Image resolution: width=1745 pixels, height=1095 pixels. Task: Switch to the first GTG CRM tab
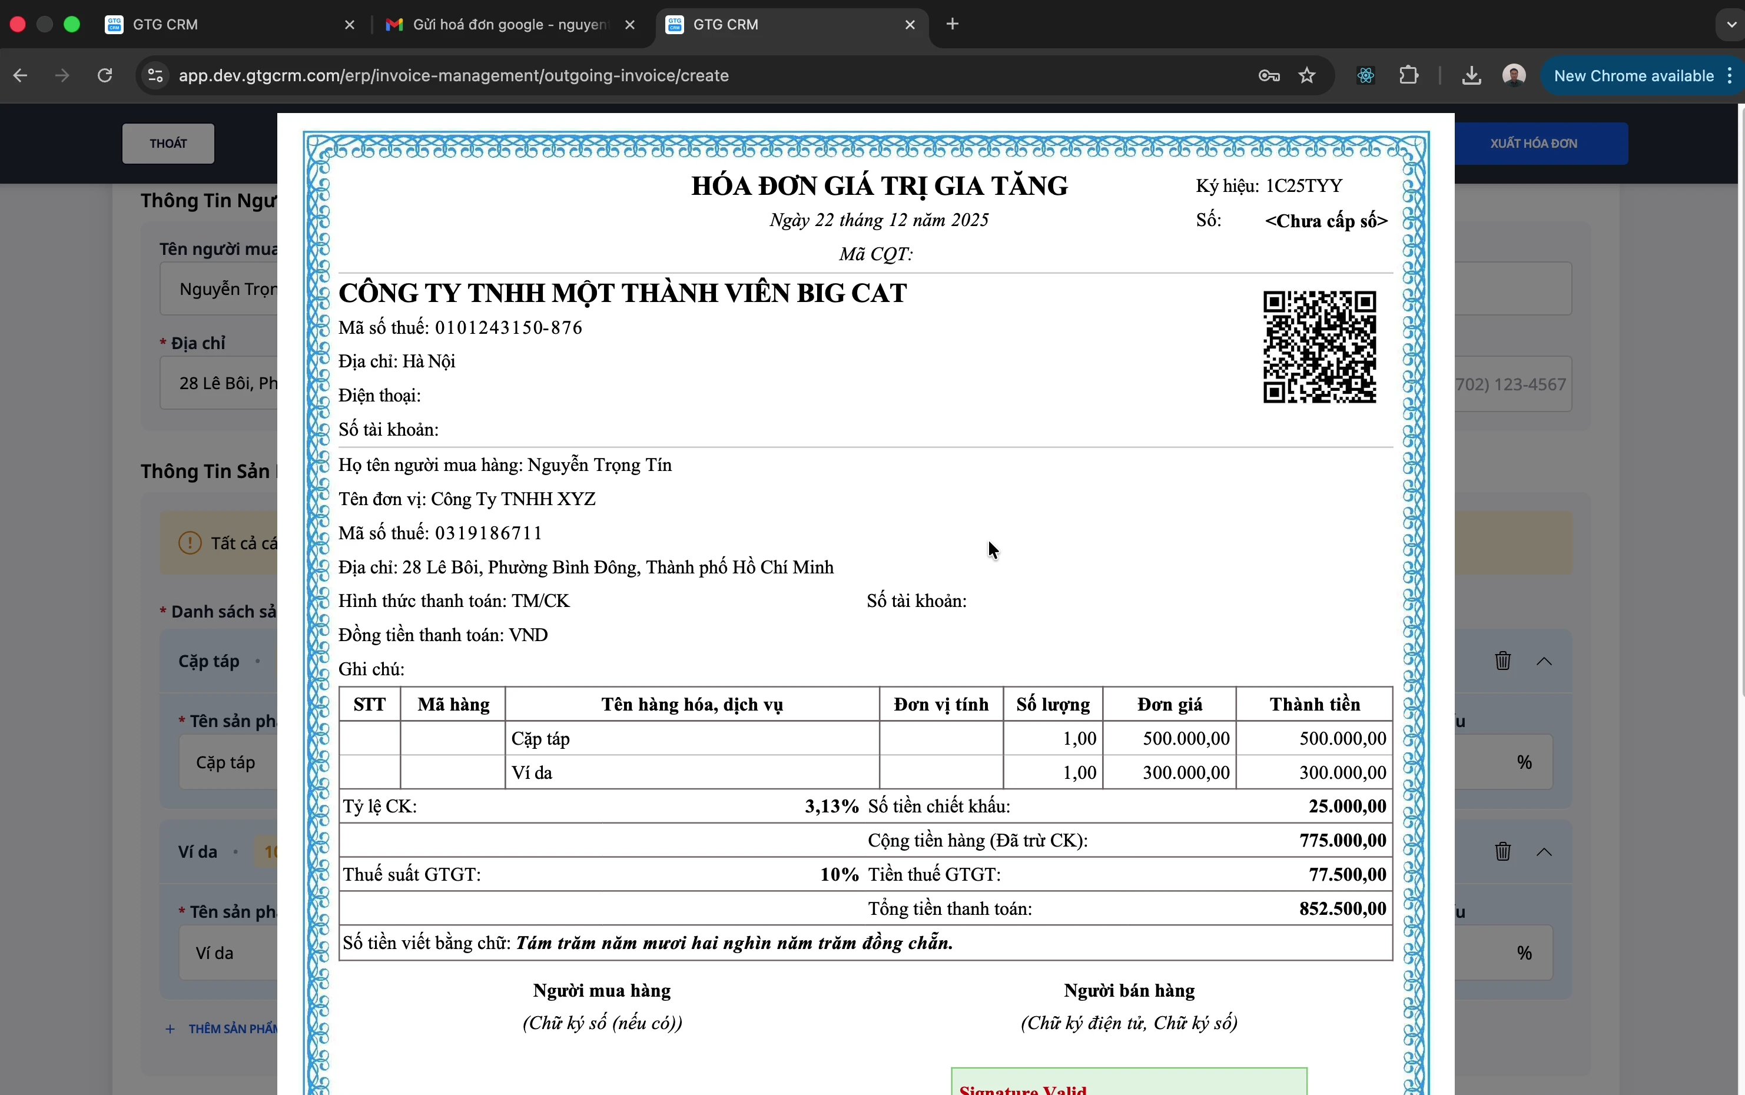point(217,25)
